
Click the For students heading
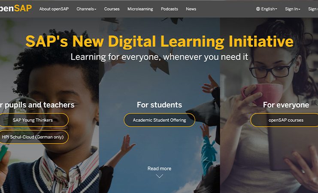(x=159, y=105)
